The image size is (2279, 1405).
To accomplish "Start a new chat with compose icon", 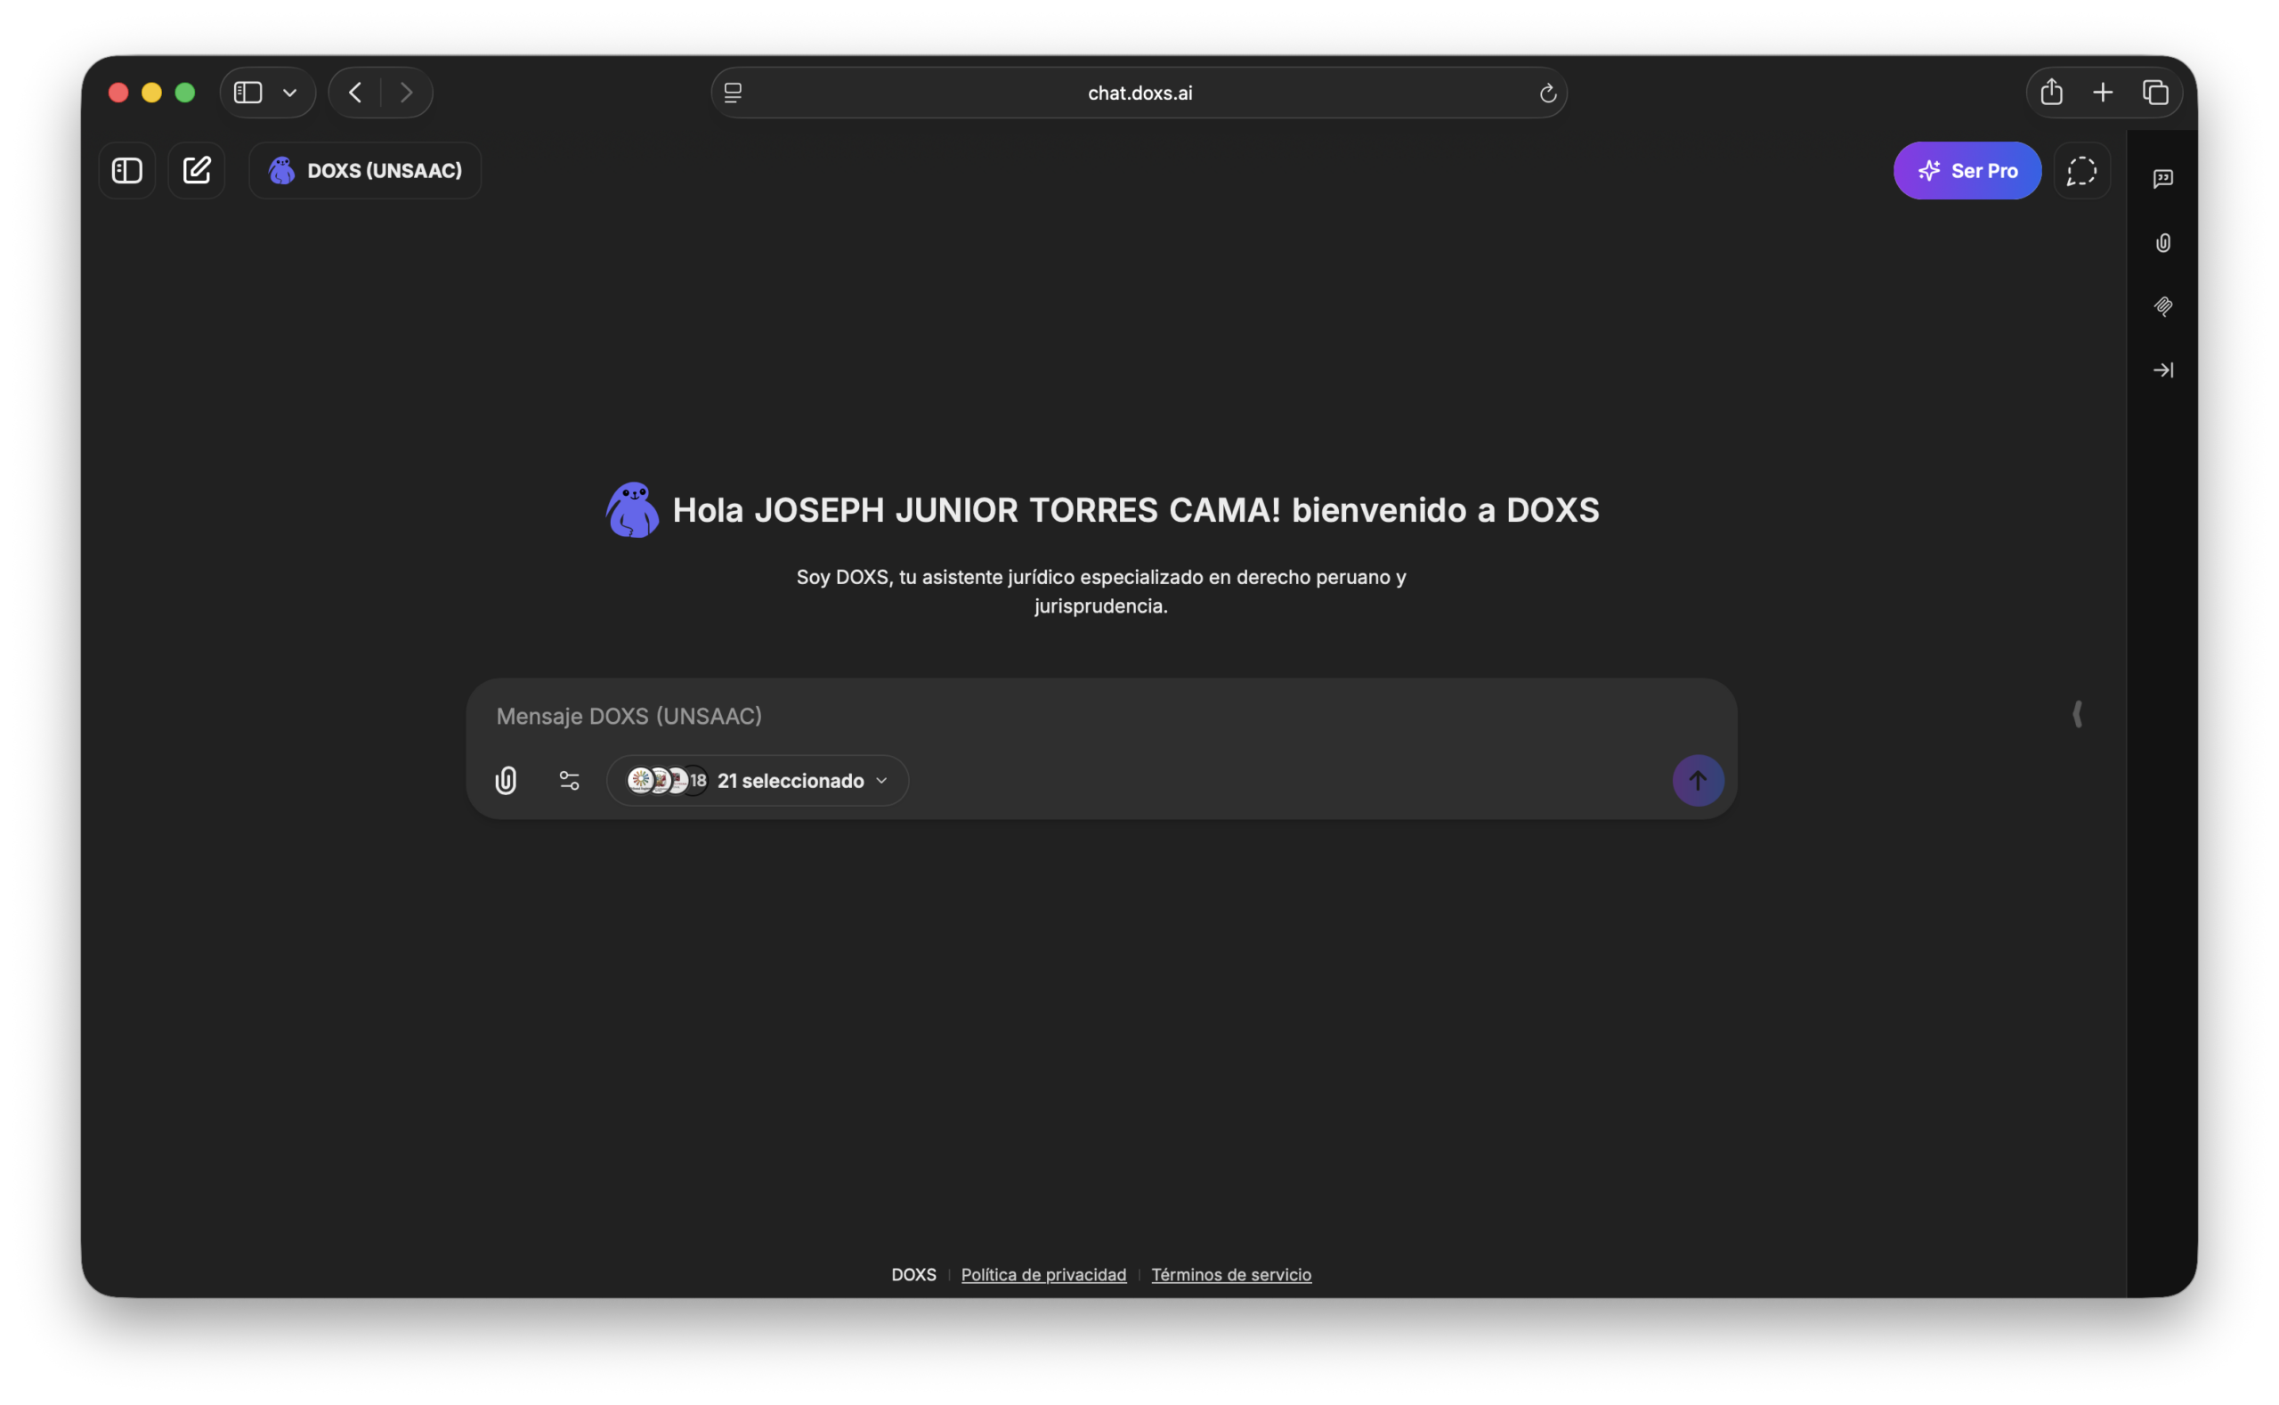I will pos(197,171).
